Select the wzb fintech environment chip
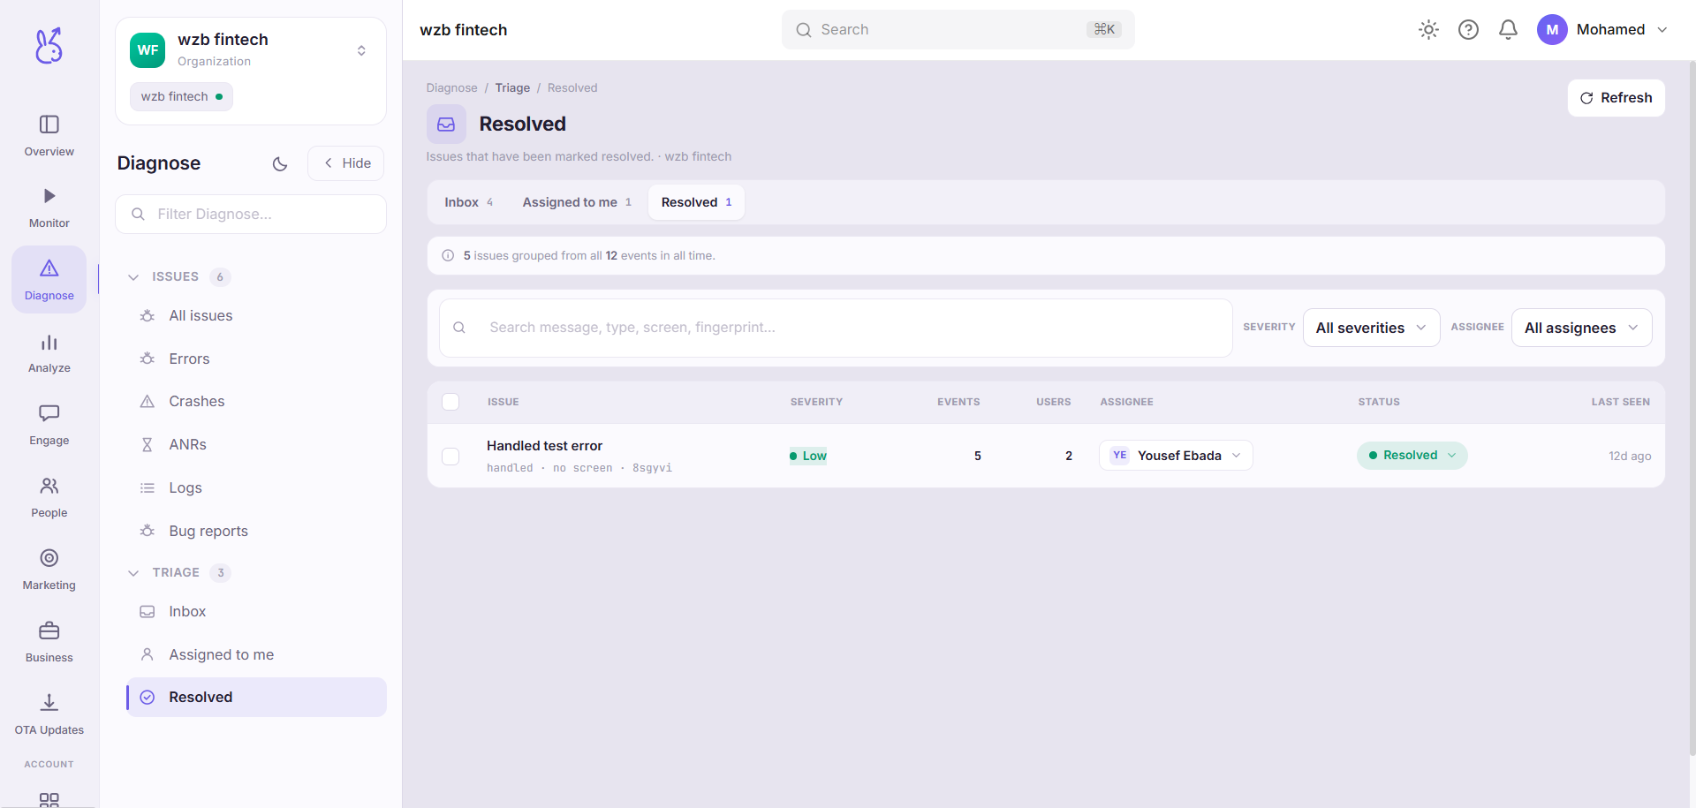 click(181, 97)
